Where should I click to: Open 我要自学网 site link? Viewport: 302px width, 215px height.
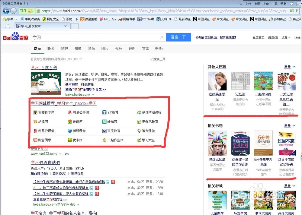tap(44, 112)
